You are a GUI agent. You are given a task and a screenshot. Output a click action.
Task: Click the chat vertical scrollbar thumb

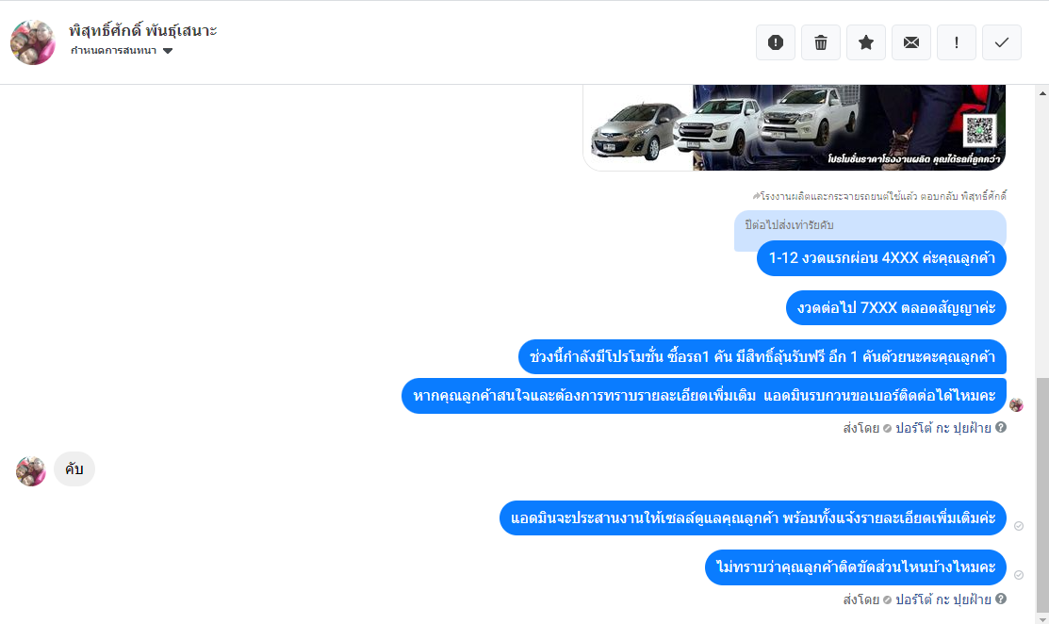click(1042, 493)
